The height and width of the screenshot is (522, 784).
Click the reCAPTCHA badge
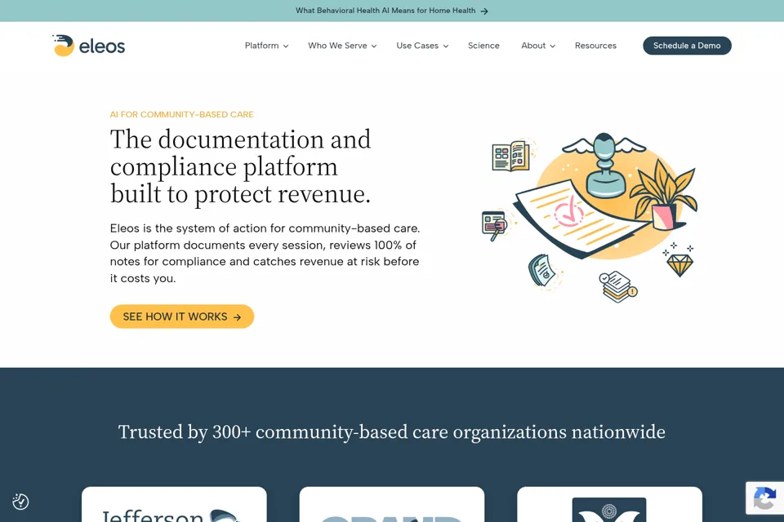tap(764, 498)
